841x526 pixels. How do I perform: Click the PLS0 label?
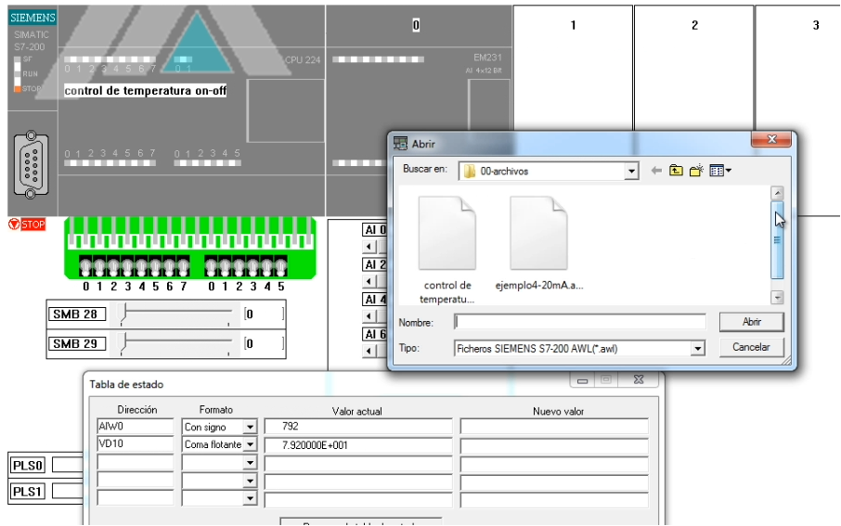27,466
